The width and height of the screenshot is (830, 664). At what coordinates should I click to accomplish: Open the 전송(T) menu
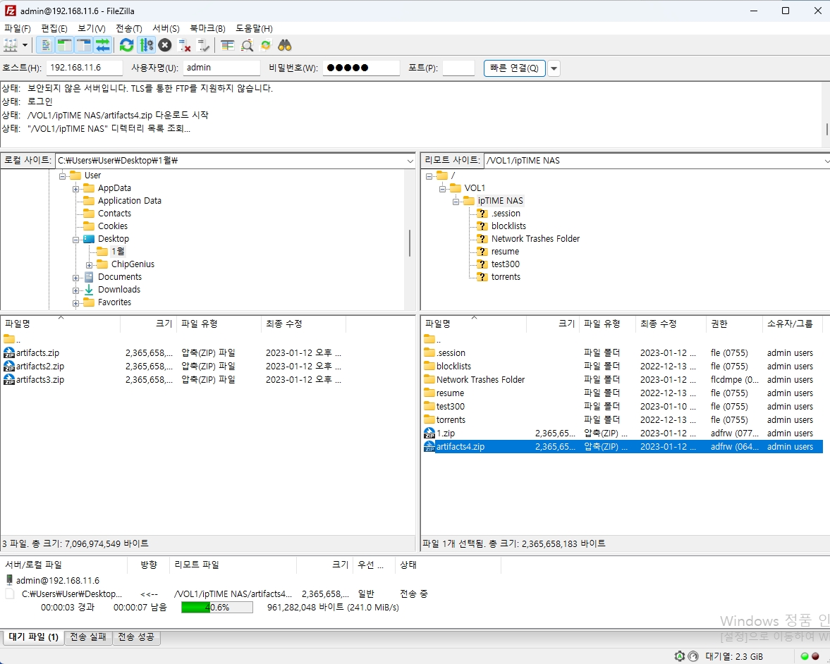128,29
